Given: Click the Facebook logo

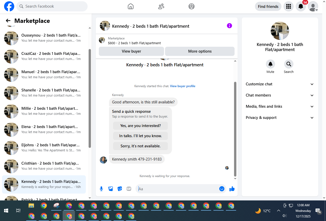Looking at the screenshot, I should tap(9, 6).
